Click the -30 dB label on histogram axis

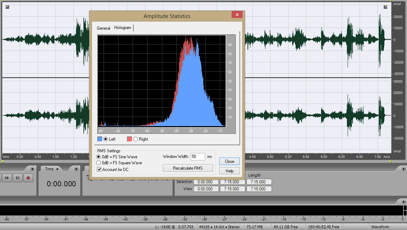click(x=191, y=131)
